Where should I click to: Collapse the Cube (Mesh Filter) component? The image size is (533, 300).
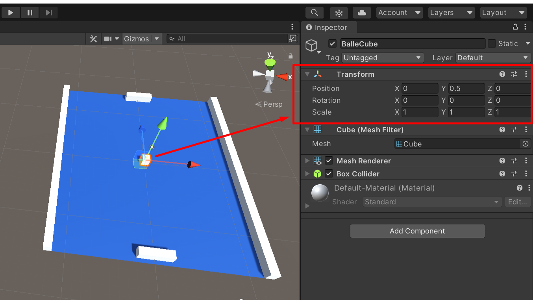307,130
